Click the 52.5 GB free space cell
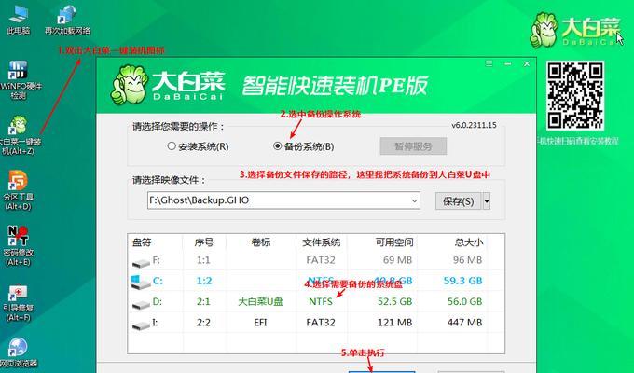 coord(394,301)
